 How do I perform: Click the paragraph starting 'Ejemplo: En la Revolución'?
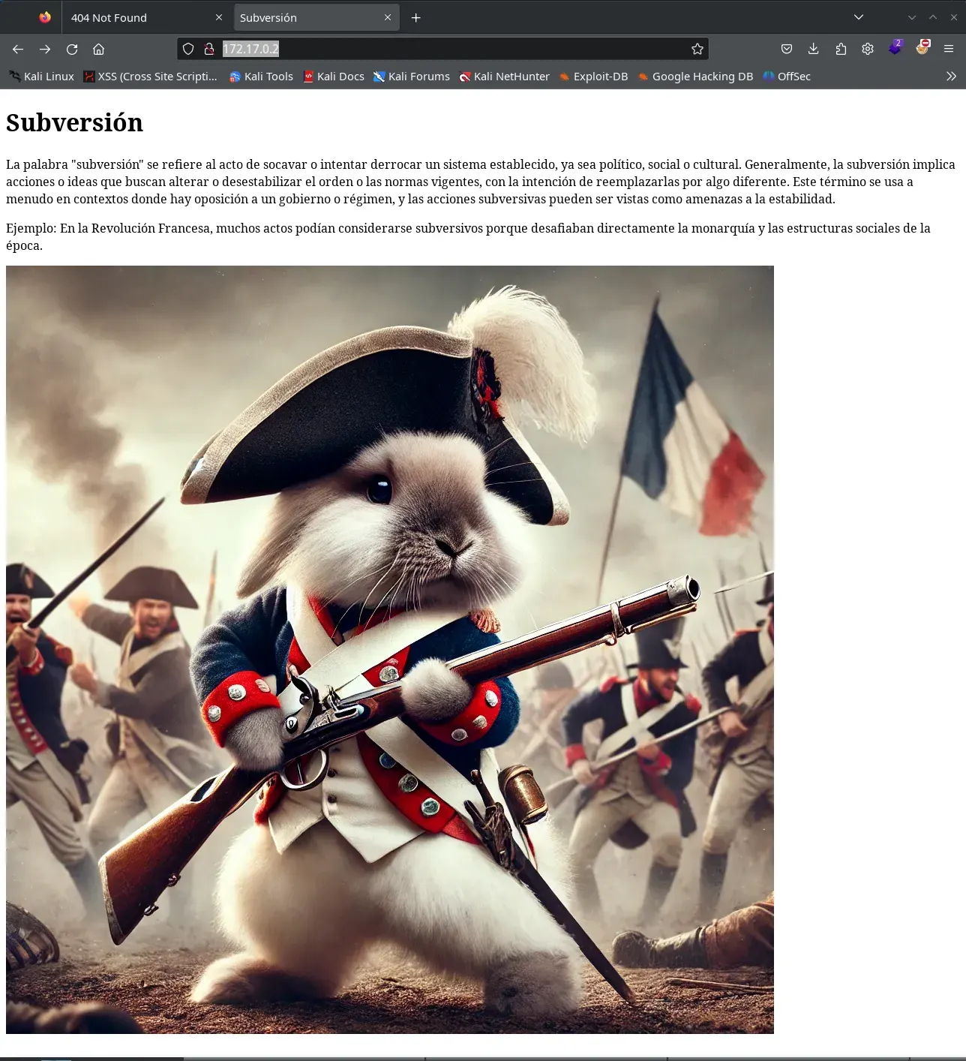point(468,236)
